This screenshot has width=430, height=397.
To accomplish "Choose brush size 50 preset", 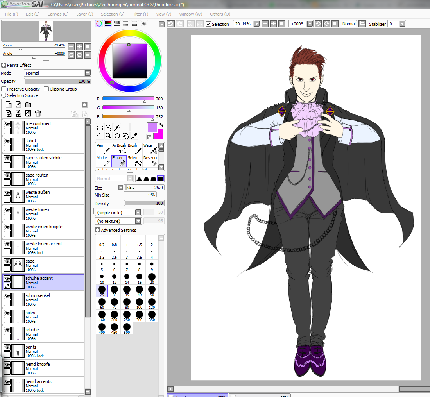I will point(152,291).
